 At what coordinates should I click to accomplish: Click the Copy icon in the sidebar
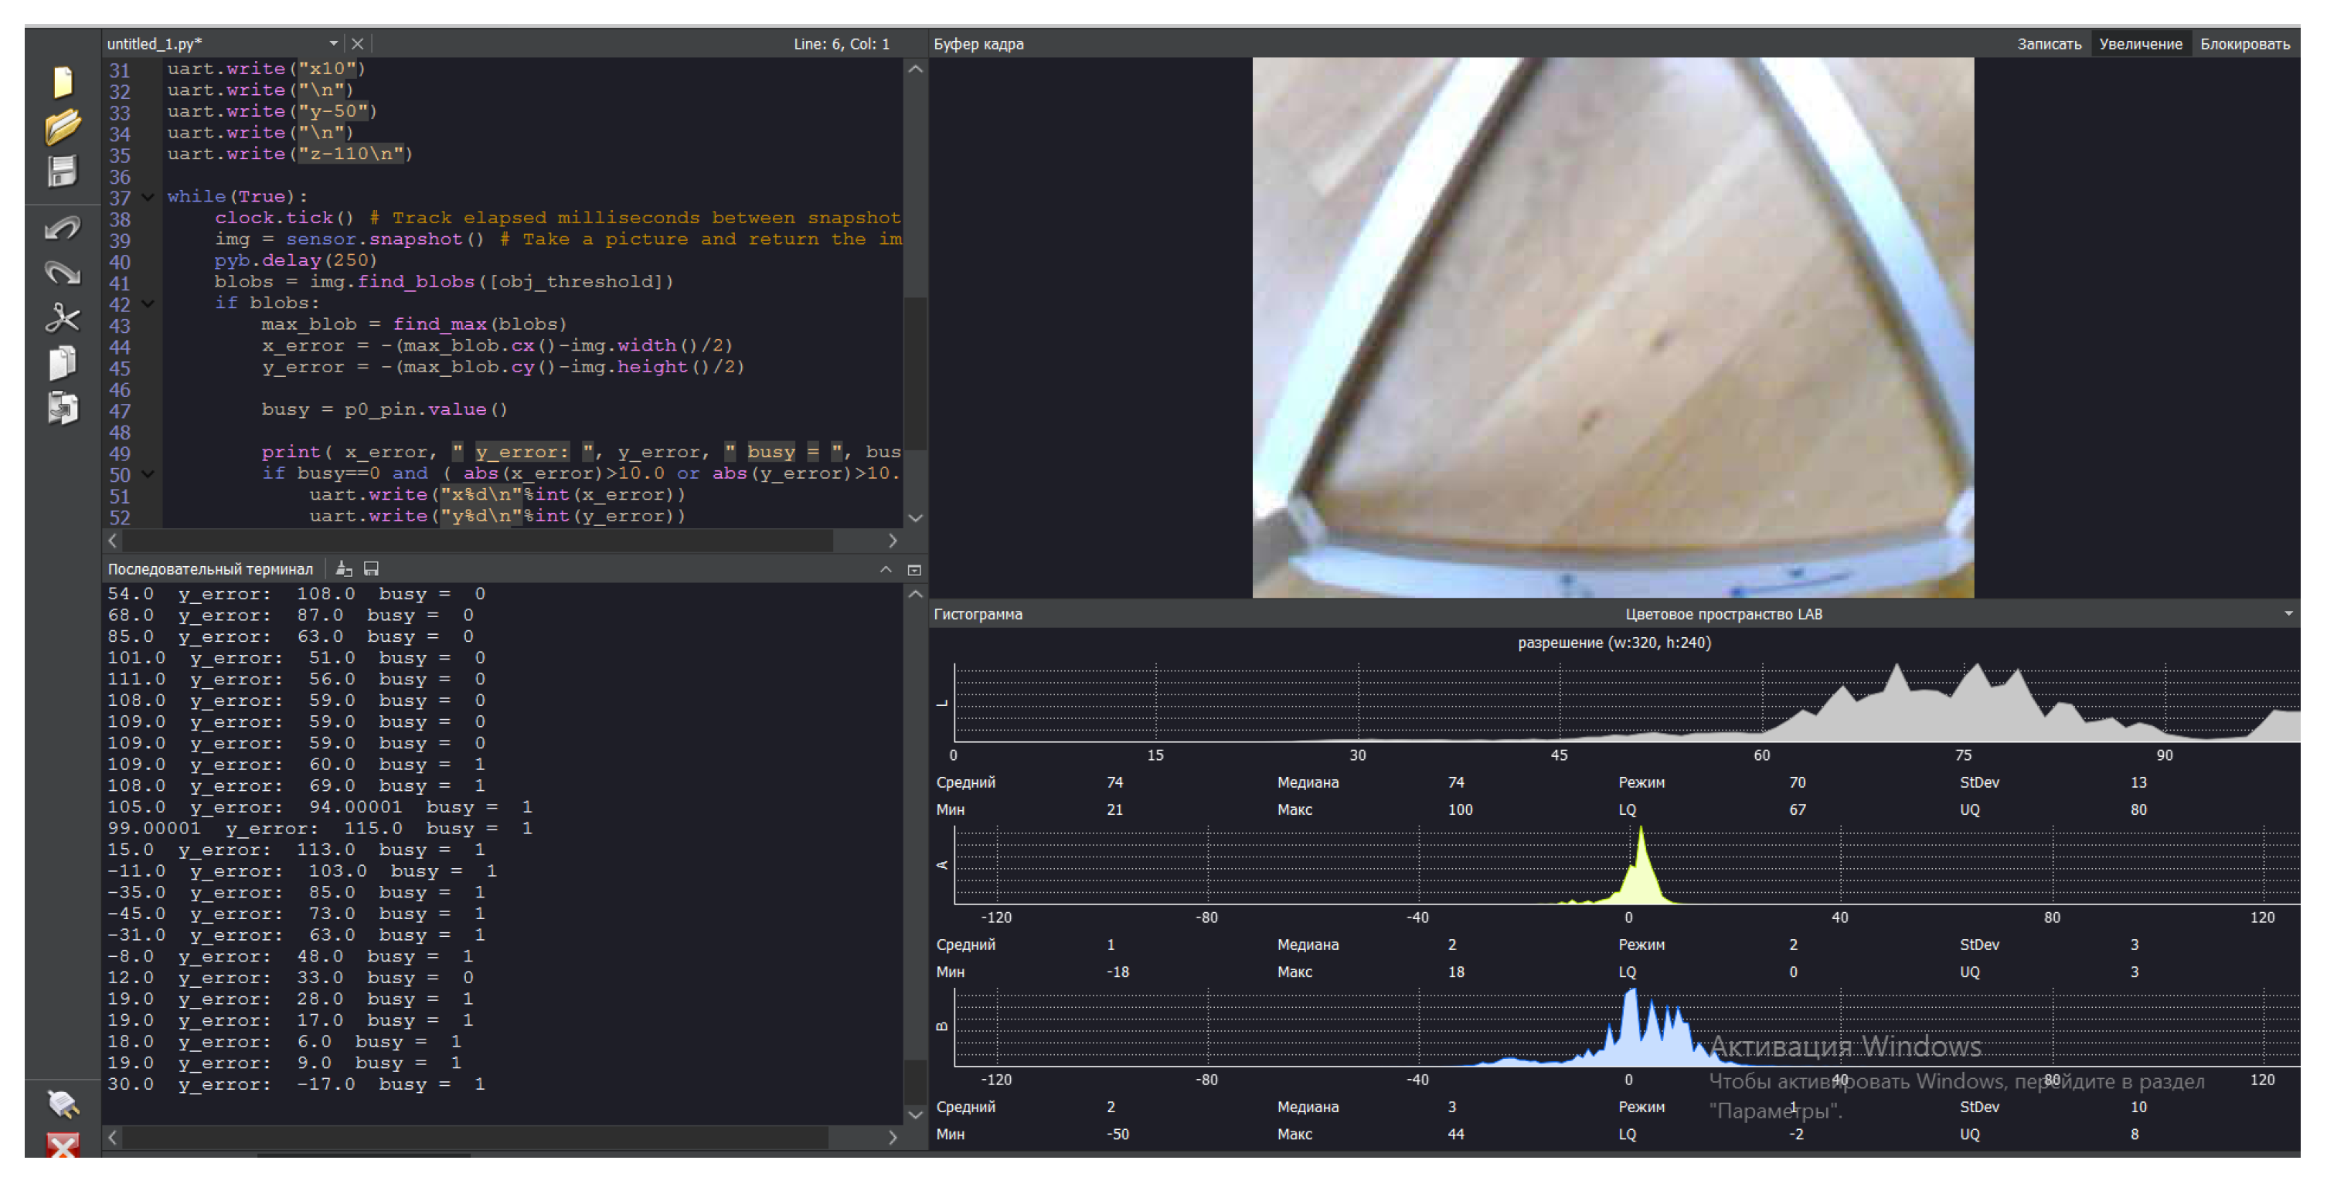coord(63,363)
